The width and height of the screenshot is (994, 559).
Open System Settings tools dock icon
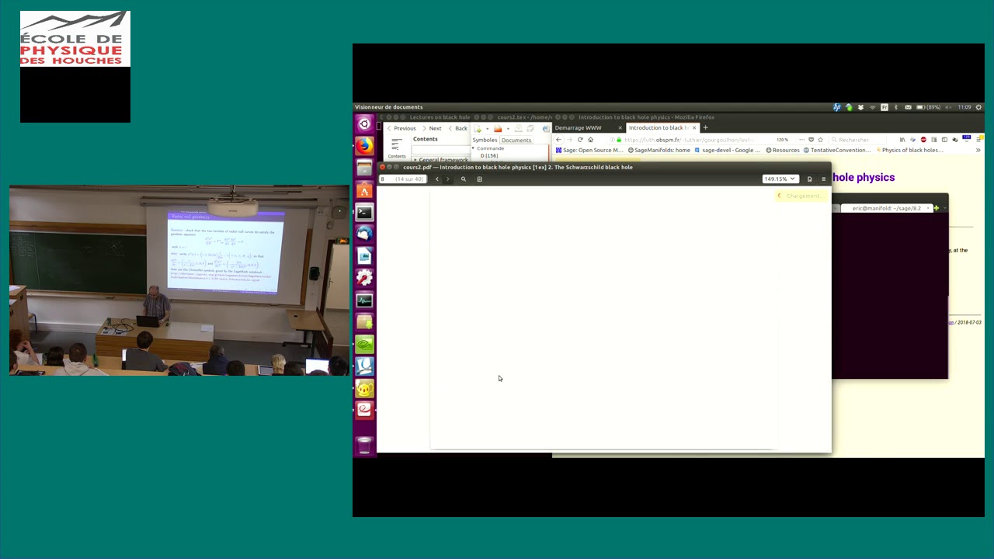(x=364, y=278)
